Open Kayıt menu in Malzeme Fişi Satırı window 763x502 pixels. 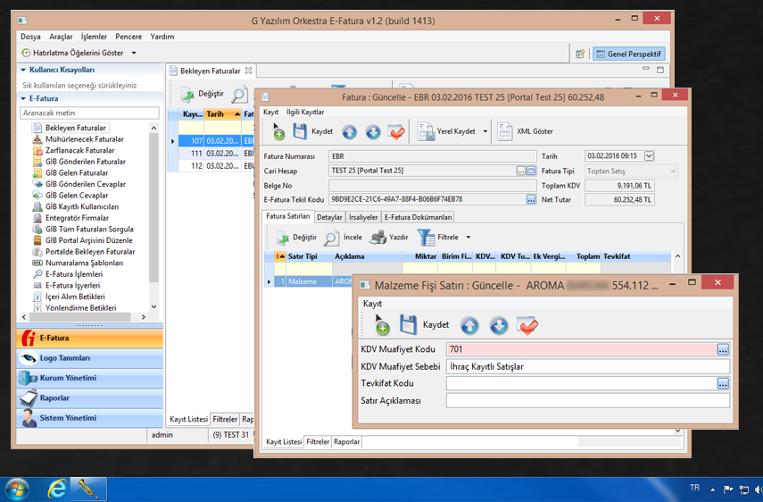372,304
